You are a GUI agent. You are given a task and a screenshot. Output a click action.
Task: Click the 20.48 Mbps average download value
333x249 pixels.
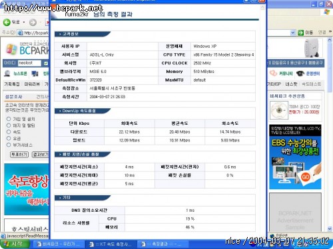click(x=180, y=132)
